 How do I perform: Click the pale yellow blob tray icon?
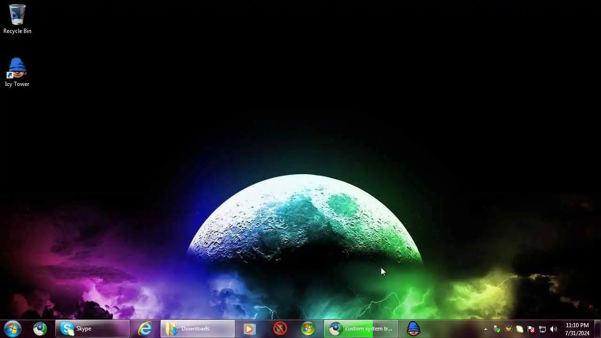[x=520, y=329]
